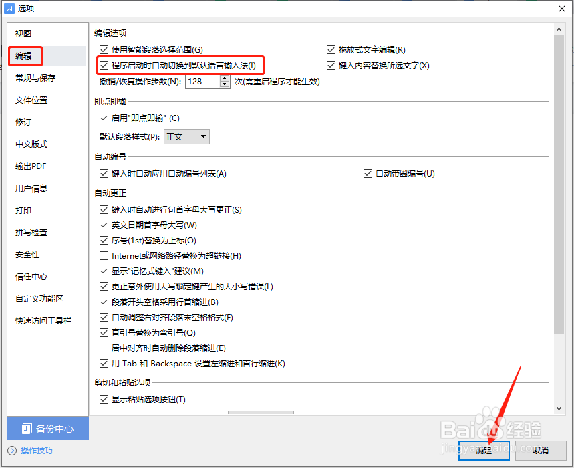Screen dimensions: 574x468
Task: Open 拼写检查 settings category
Action: 31,232
